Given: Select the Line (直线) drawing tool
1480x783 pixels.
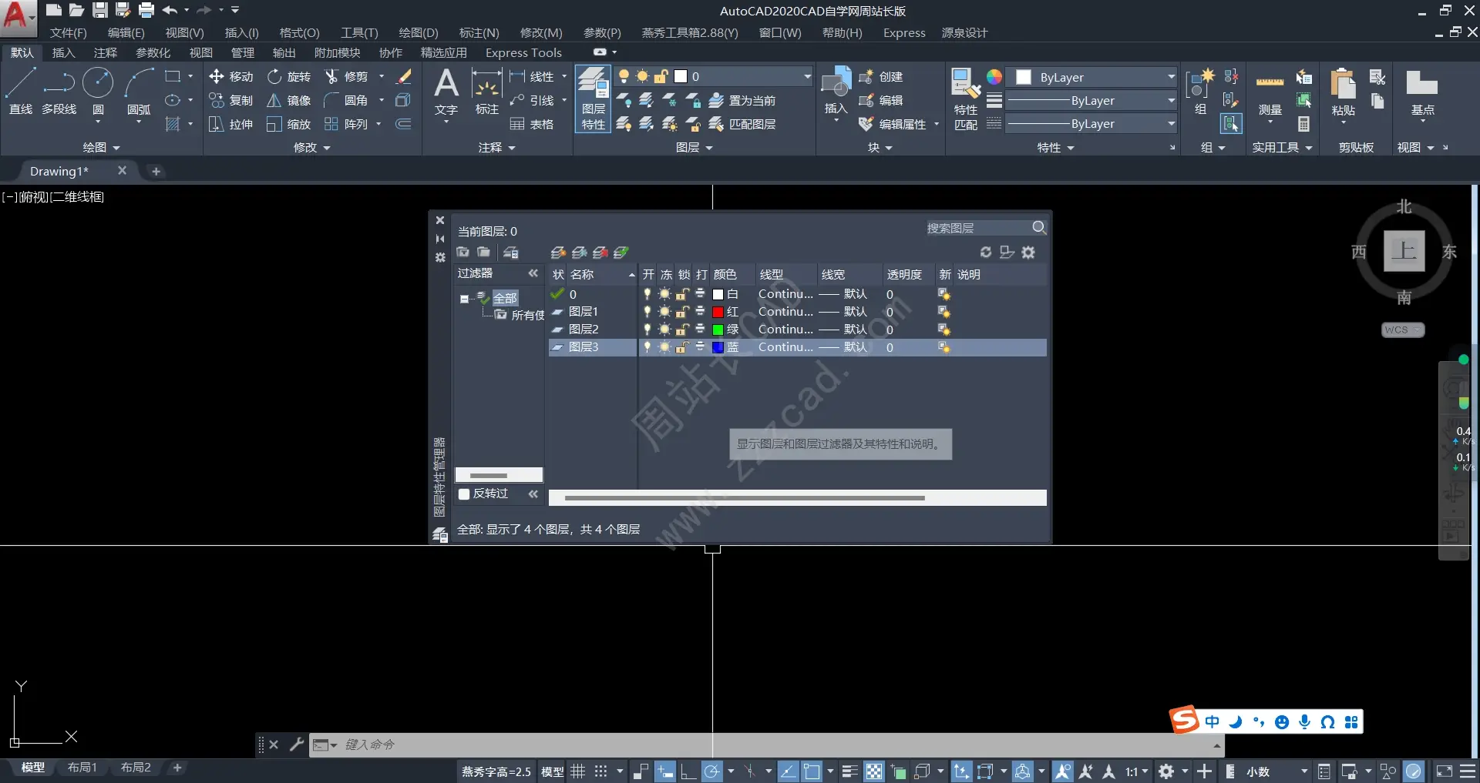Looking at the screenshot, I should click(x=21, y=83).
